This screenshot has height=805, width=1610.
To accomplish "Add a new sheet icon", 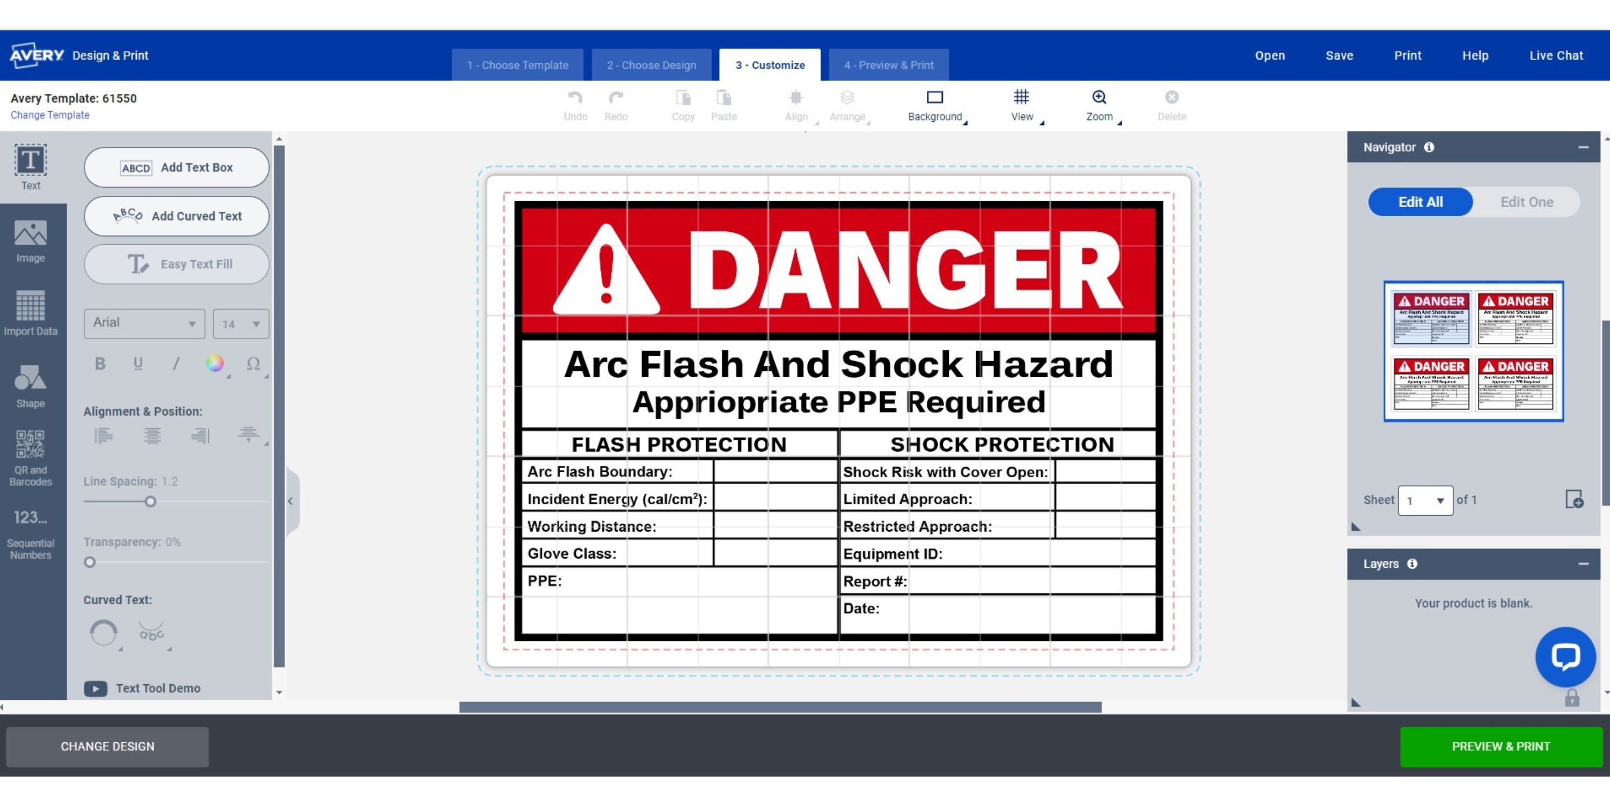I will tap(1574, 500).
